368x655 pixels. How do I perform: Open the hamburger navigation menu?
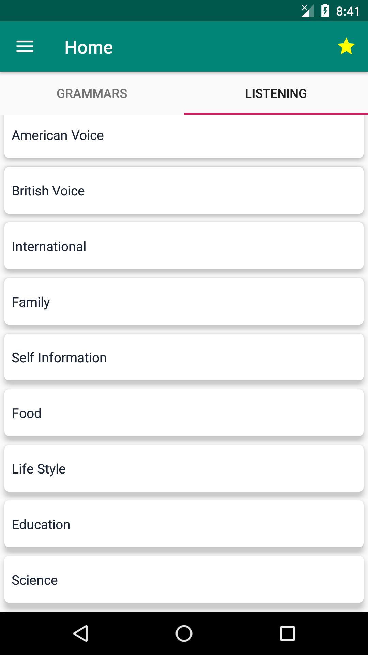[25, 46]
